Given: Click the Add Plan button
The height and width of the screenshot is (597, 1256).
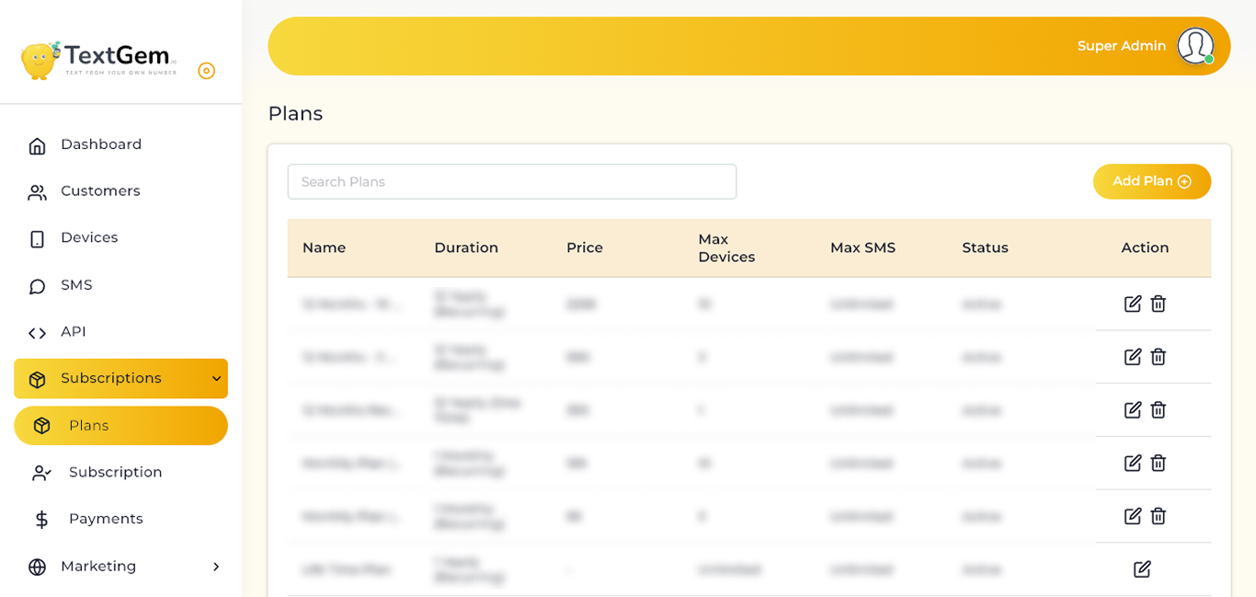Looking at the screenshot, I should [x=1152, y=181].
